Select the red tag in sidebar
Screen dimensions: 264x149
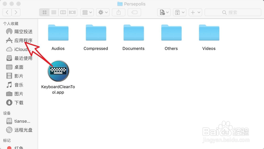tap(15, 147)
